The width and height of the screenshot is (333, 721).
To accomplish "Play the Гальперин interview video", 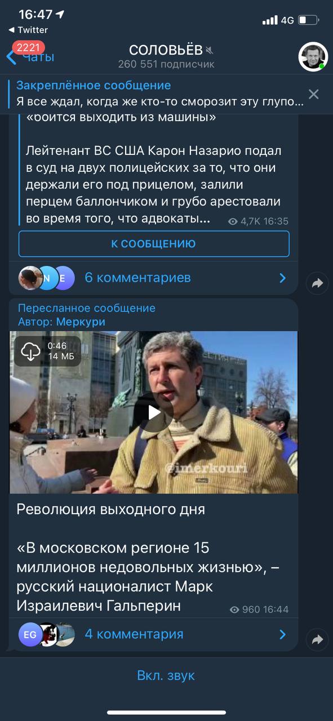I will [x=154, y=412].
